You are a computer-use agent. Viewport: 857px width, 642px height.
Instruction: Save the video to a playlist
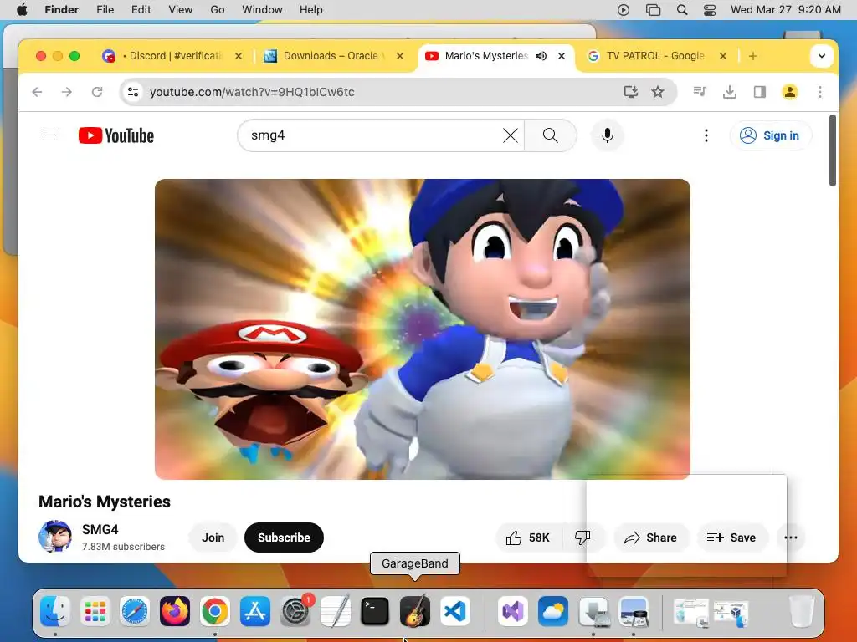[731, 538]
